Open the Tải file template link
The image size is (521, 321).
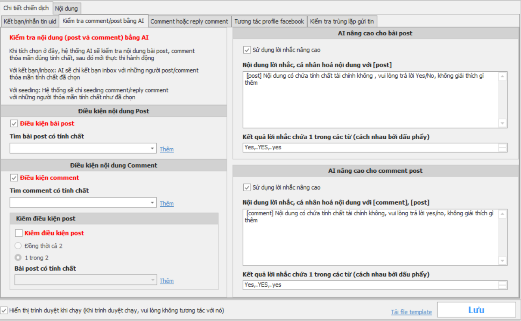click(x=411, y=312)
